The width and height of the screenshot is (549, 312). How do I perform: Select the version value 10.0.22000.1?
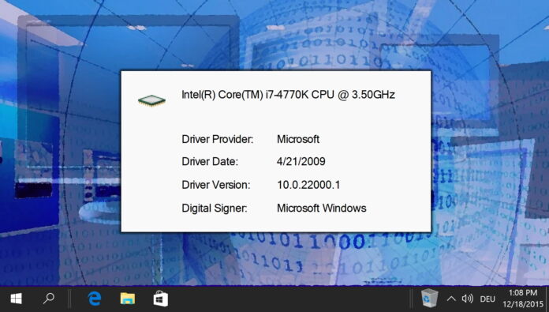pos(308,185)
